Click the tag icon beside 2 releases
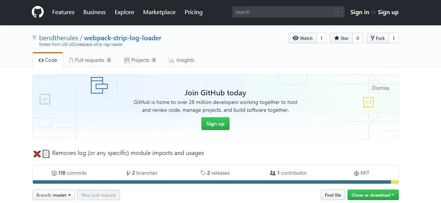Viewport: 441px width, 203px height. click(x=203, y=173)
